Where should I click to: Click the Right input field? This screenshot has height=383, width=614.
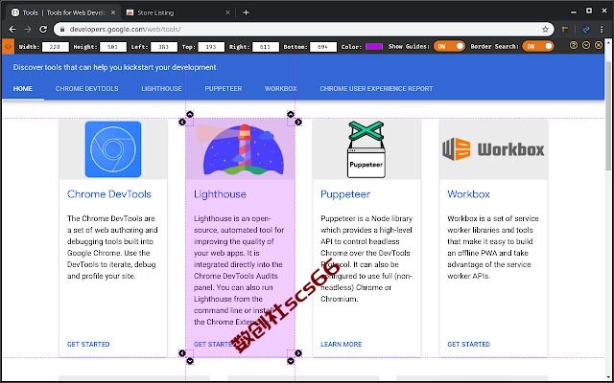click(266, 47)
